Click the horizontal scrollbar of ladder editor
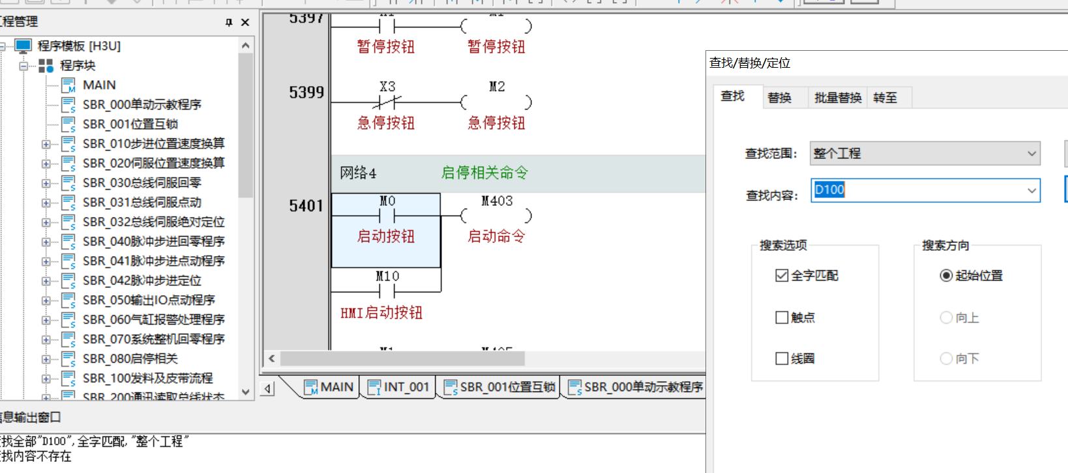This screenshot has width=1068, height=473. 402,358
